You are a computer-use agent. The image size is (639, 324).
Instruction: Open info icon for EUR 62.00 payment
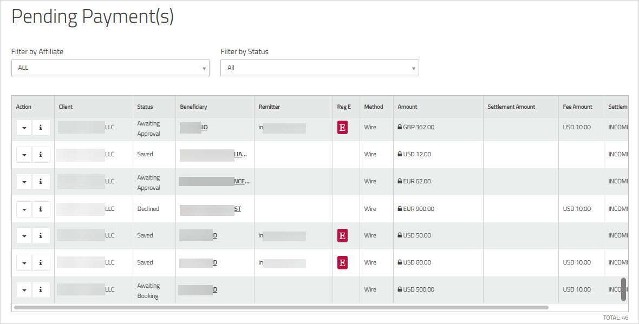(x=41, y=182)
